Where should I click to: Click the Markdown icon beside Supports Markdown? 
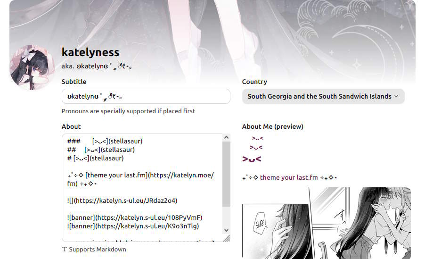click(x=64, y=249)
